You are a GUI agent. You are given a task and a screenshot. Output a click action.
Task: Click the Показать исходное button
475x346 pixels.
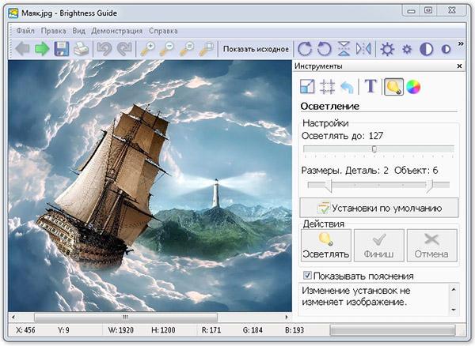pos(256,49)
